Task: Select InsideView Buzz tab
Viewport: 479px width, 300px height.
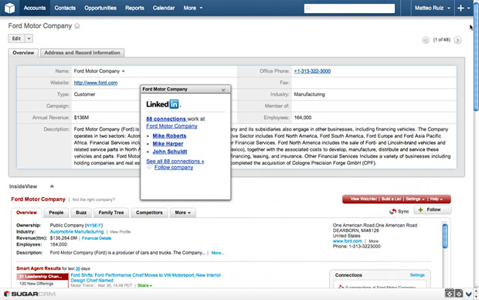Action: coord(81,213)
